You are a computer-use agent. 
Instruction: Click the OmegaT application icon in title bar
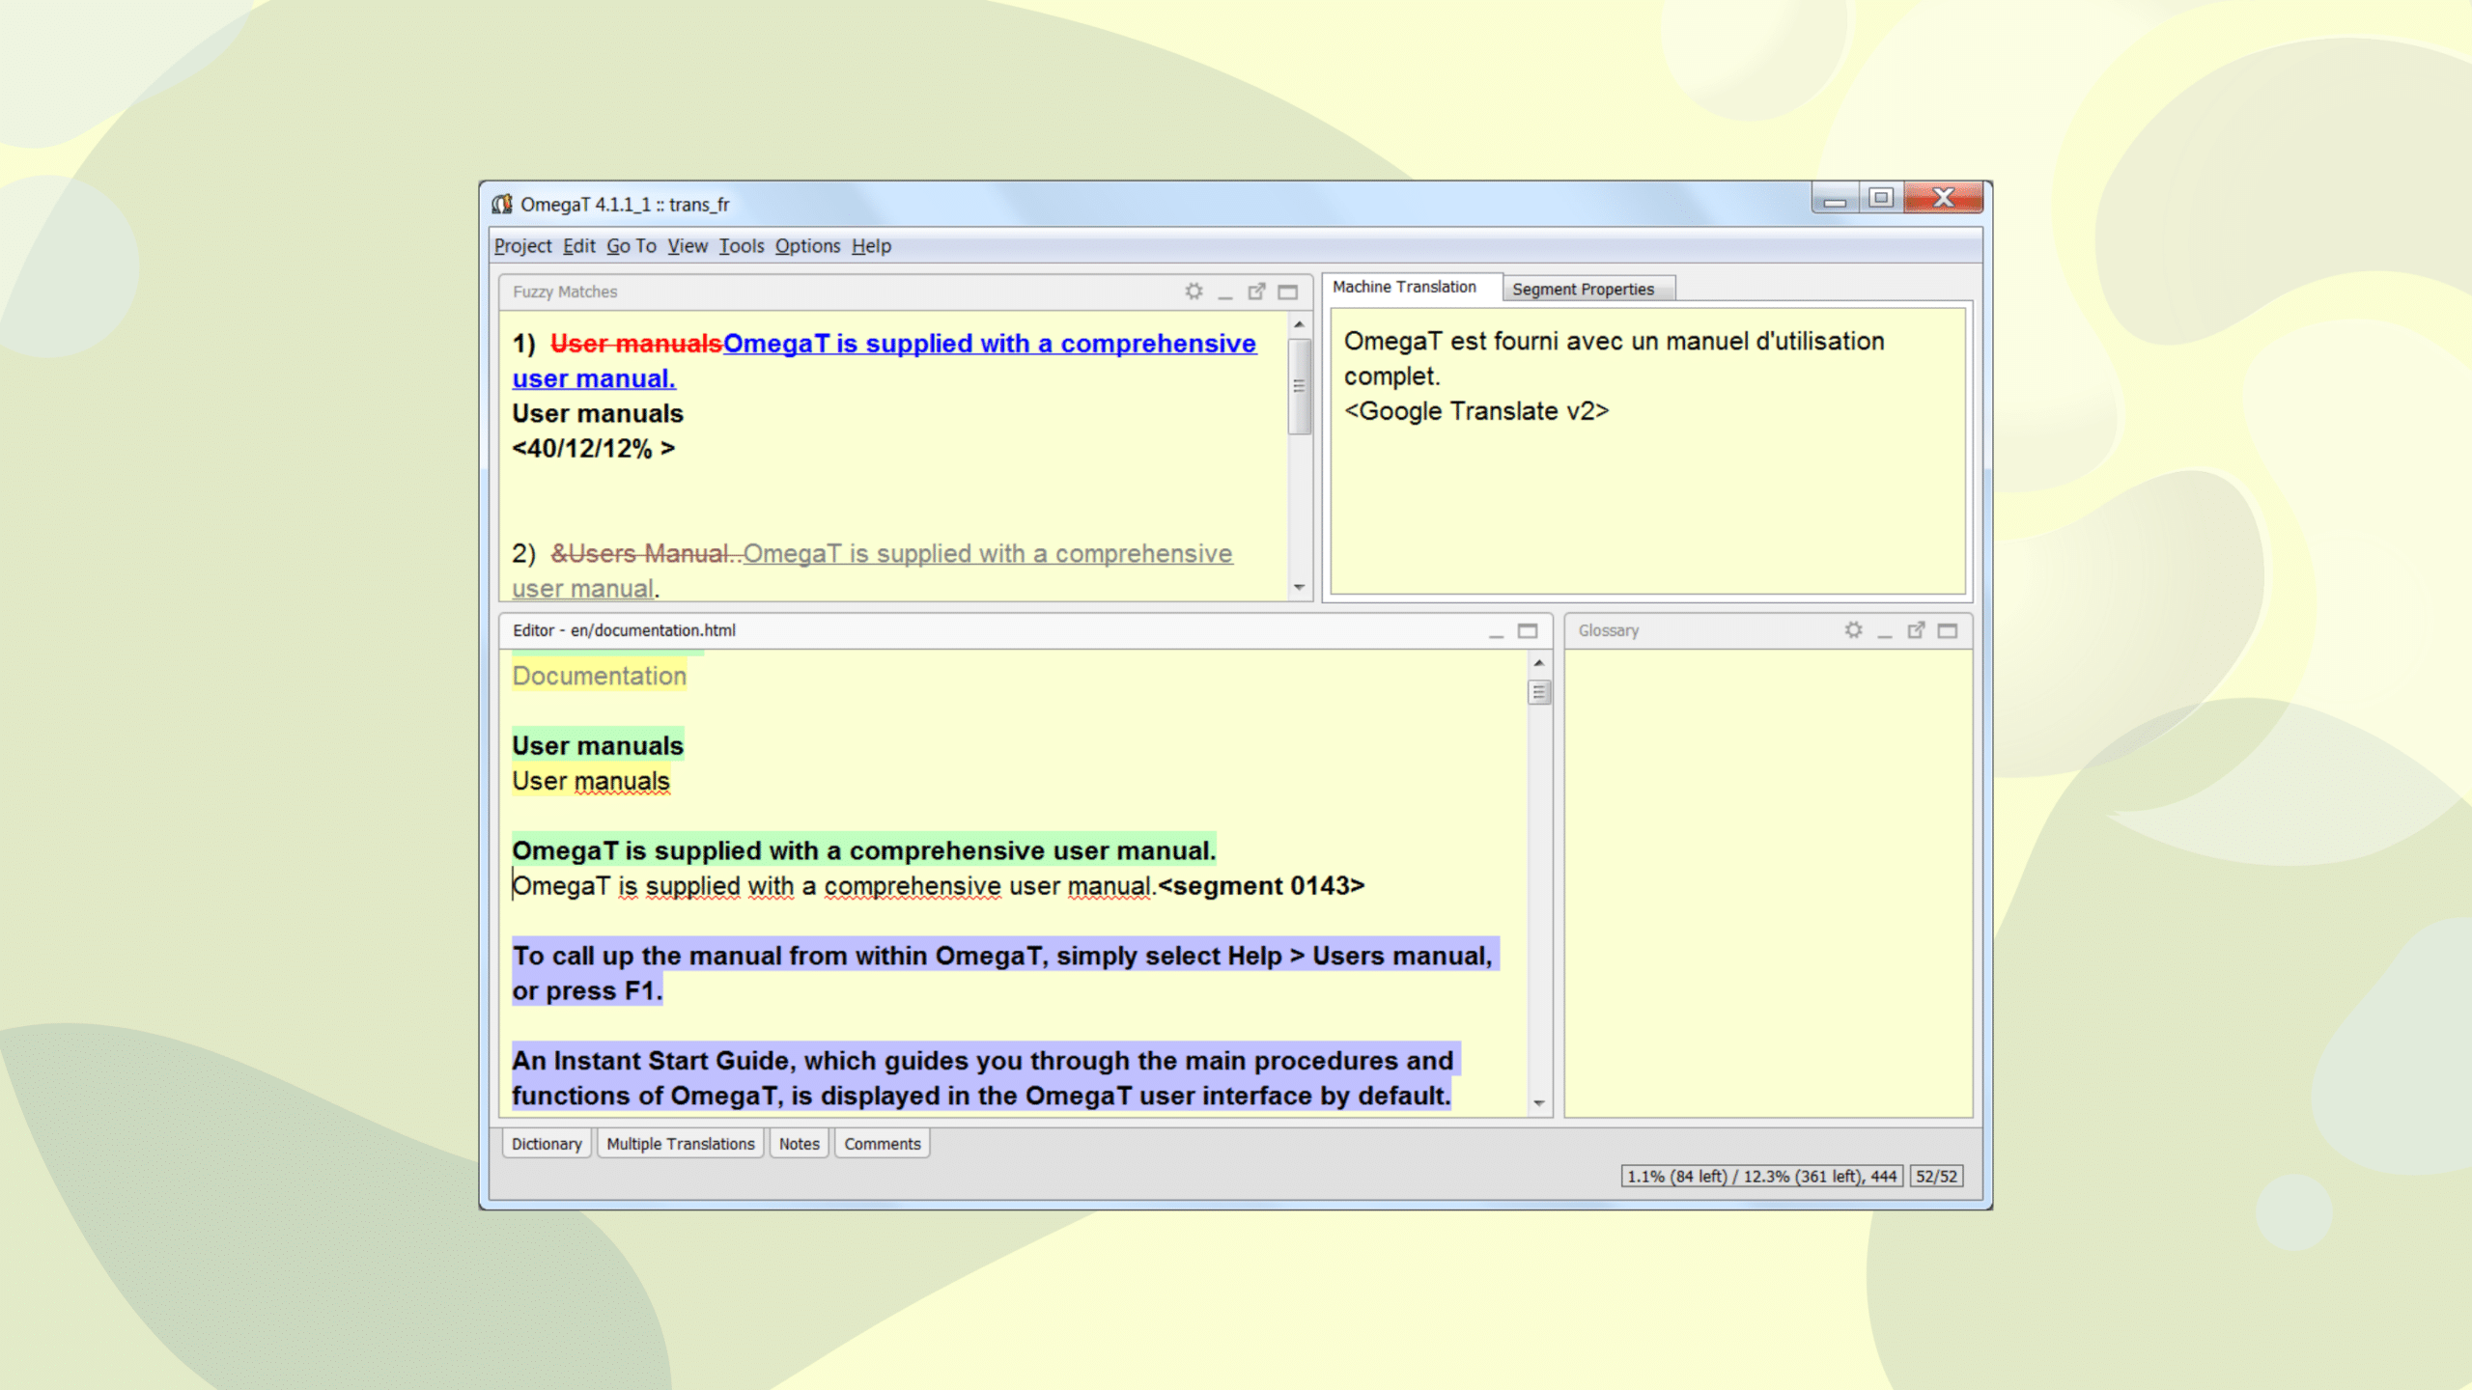coord(502,204)
